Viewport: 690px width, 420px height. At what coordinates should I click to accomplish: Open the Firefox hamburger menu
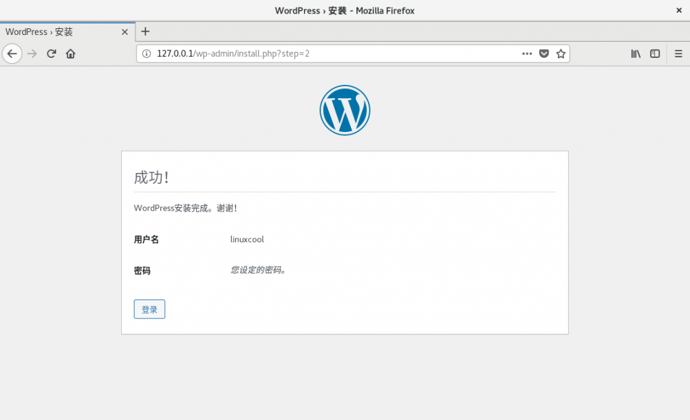[678, 54]
